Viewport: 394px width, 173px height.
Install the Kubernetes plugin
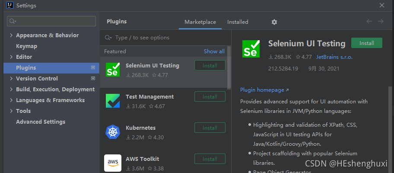pos(210,128)
